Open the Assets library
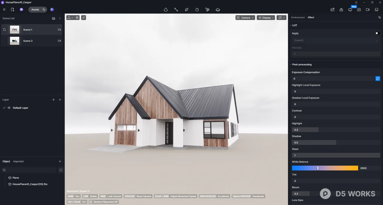The image size is (383, 205). tap(35, 10)
